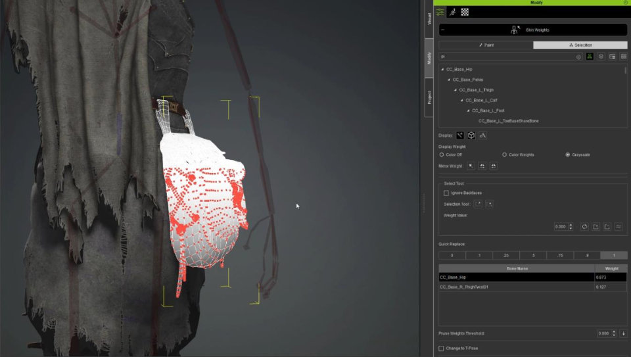Image resolution: width=631 pixels, height=357 pixels.
Task: Collapse the CC_Base_Pelvis tree node
Action: (x=449, y=80)
